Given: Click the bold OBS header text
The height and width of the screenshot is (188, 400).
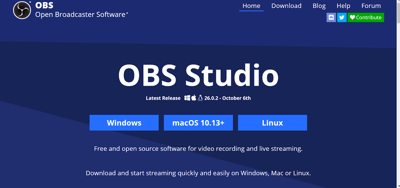Looking at the screenshot, I should tap(44, 5).
